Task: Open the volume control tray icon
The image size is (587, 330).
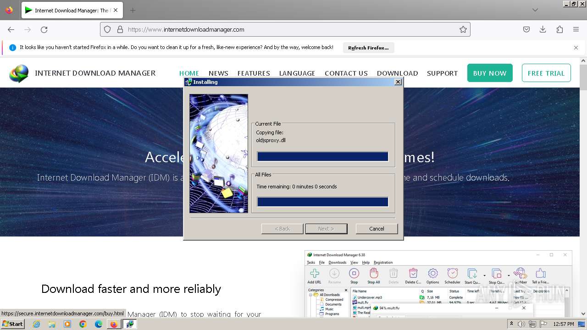Action: [x=521, y=324]
